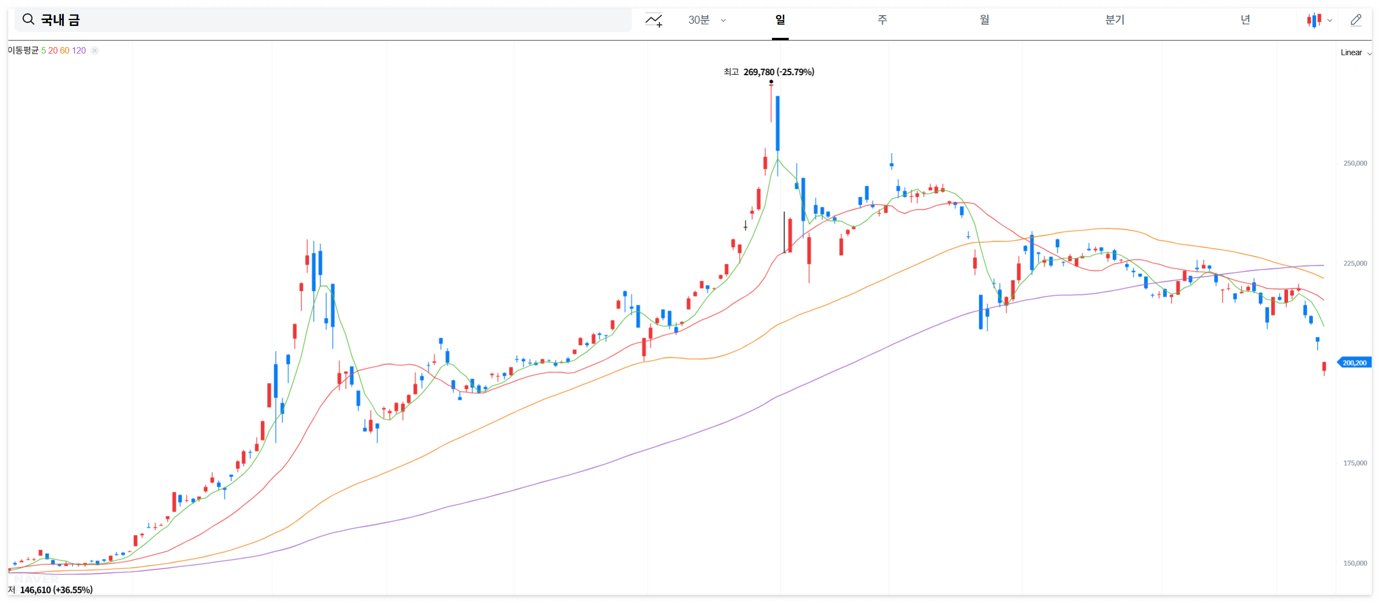Switch to the 주 weekly tab
This screenshot has width=1380, height=603.
coord(882,20)
